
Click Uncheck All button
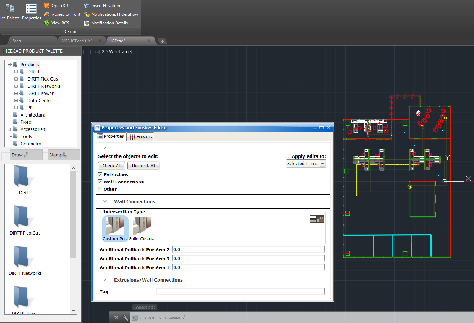tap(143, 166)
